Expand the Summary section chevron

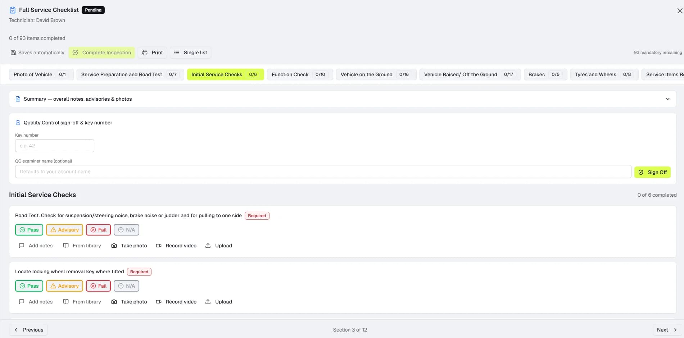point(668,99)
